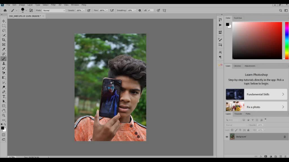Expand the Fix a photo chevron
289x162 pixels.
[x=283, y=107]
